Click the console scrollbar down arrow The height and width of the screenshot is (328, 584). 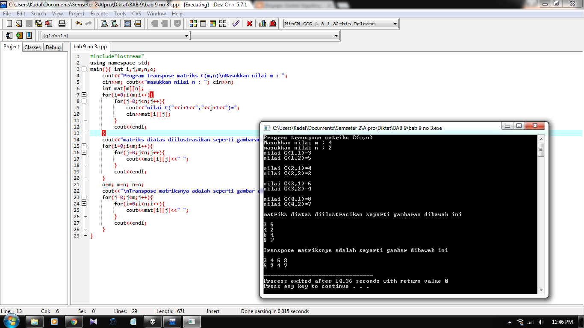pyautogui.click(x=541, y=290)
